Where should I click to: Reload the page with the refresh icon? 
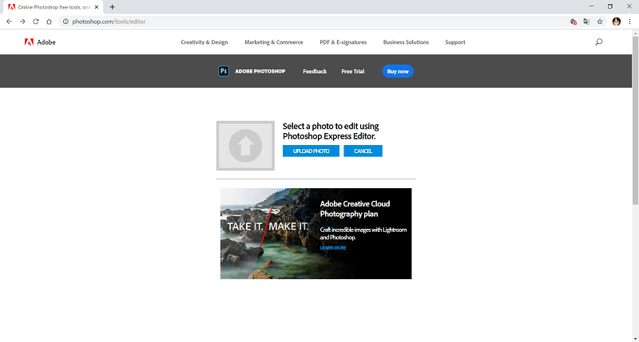[x=36, y=22]
